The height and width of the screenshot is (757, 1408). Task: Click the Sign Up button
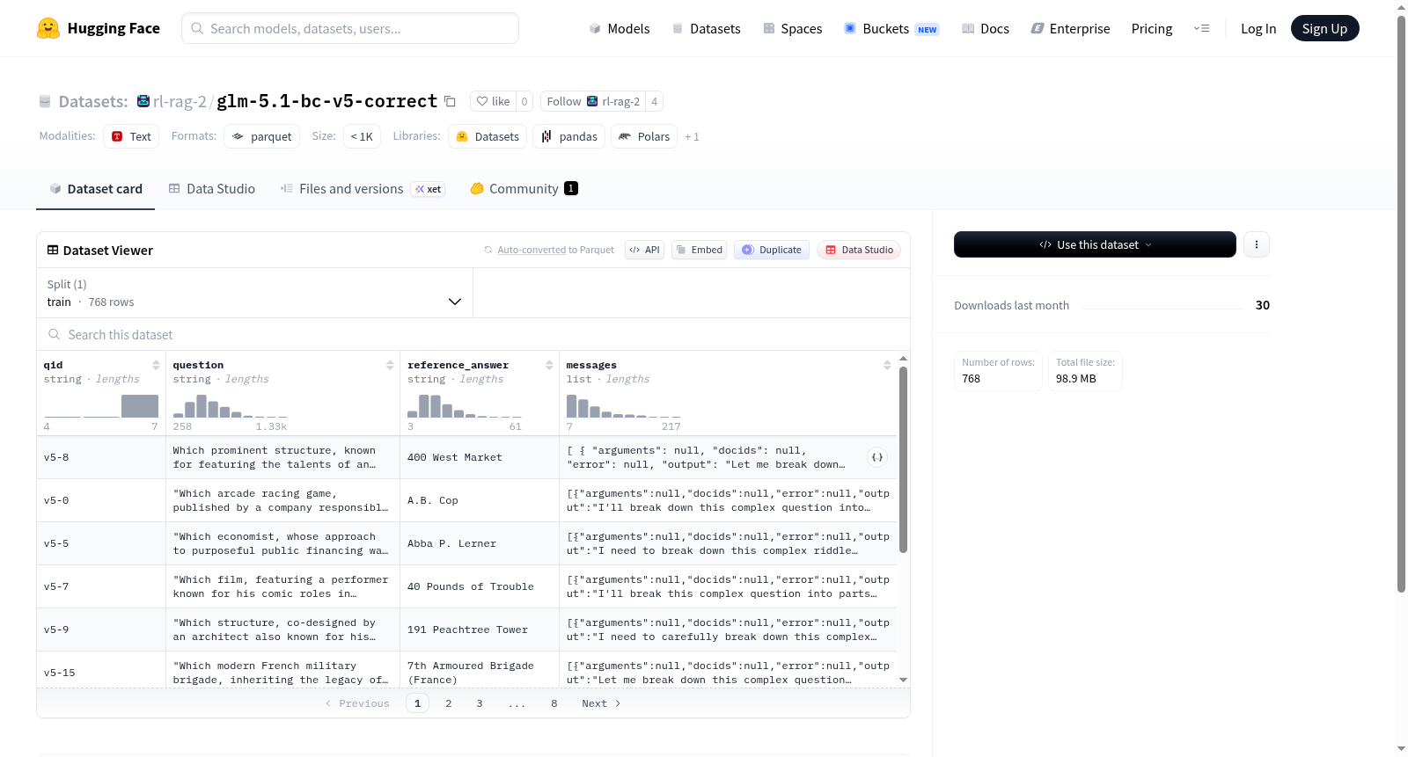pos(1324,28)
